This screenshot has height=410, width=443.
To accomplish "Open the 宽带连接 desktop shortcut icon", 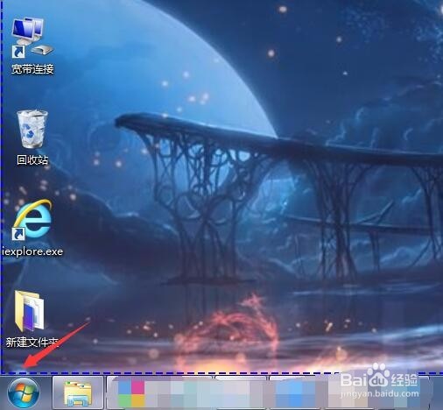I will tap(32, 37).
